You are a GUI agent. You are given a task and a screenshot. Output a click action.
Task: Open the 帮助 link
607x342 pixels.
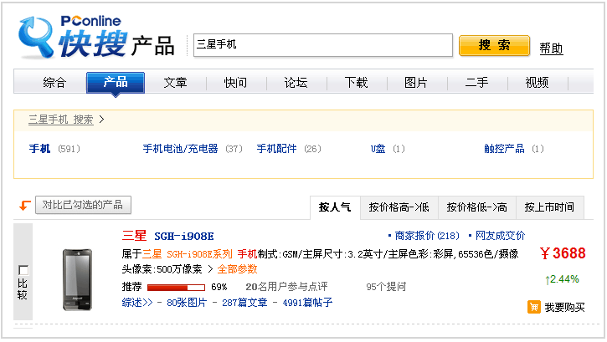(551, 48)
